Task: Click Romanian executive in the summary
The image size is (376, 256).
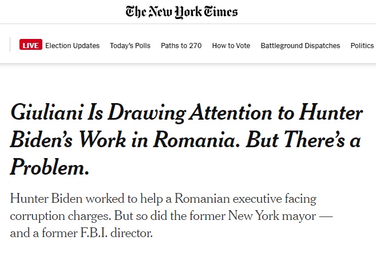Action: [x=228, y=199]
